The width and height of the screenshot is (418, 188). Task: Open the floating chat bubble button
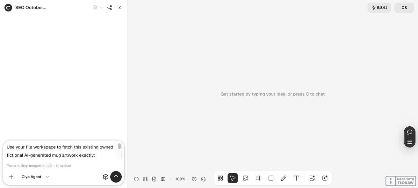(x=410, y=132)
